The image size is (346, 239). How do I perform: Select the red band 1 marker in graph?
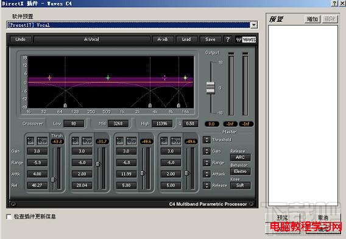[50, 77]
